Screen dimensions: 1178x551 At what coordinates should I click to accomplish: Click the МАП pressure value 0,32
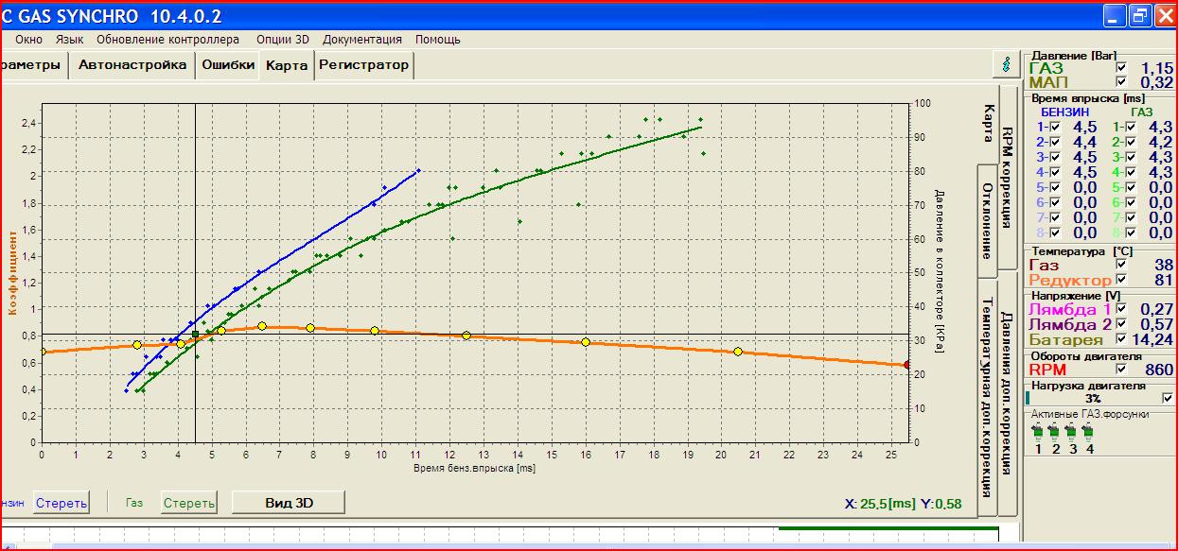pos(1156,83)
